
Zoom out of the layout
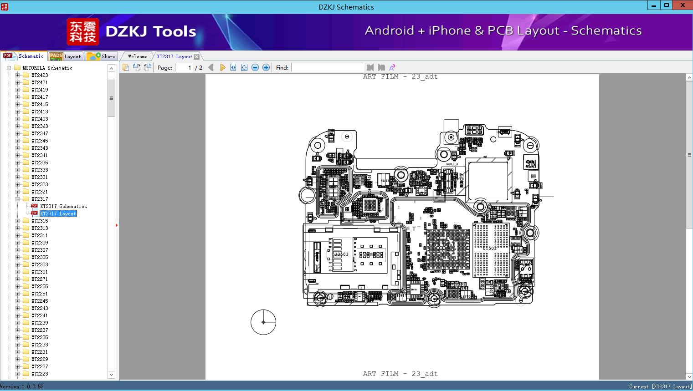(255, 67)
